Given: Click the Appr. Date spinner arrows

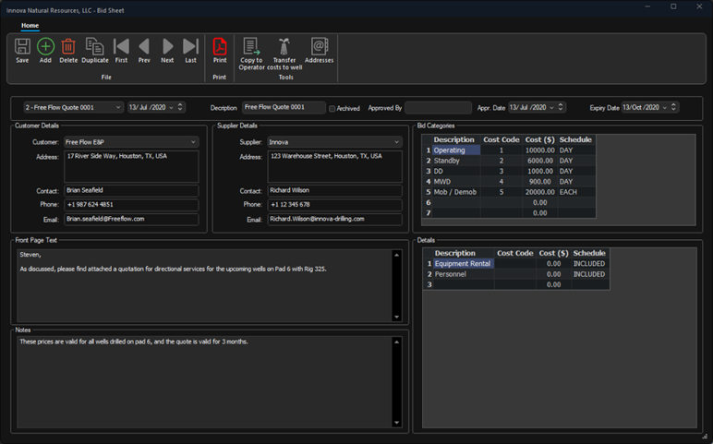Looking at the screenshot, I should point(562,107).
